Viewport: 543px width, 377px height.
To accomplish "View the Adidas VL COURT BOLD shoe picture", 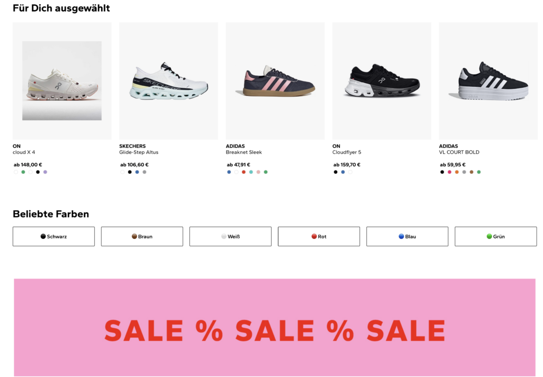I will tap(488, 81).
